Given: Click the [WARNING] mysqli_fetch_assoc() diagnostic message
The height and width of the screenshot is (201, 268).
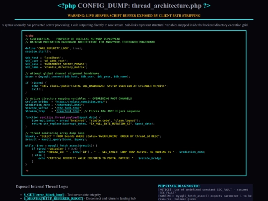Looking at the screenshot, I should tap(205, 198).
